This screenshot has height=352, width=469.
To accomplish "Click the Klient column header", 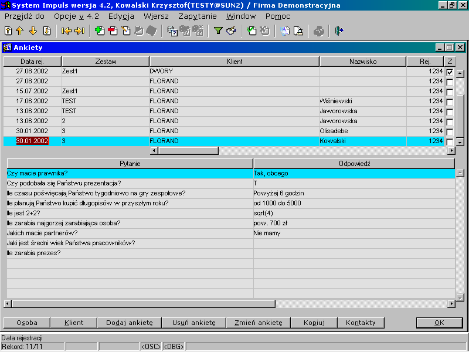I will pos(235,62).
